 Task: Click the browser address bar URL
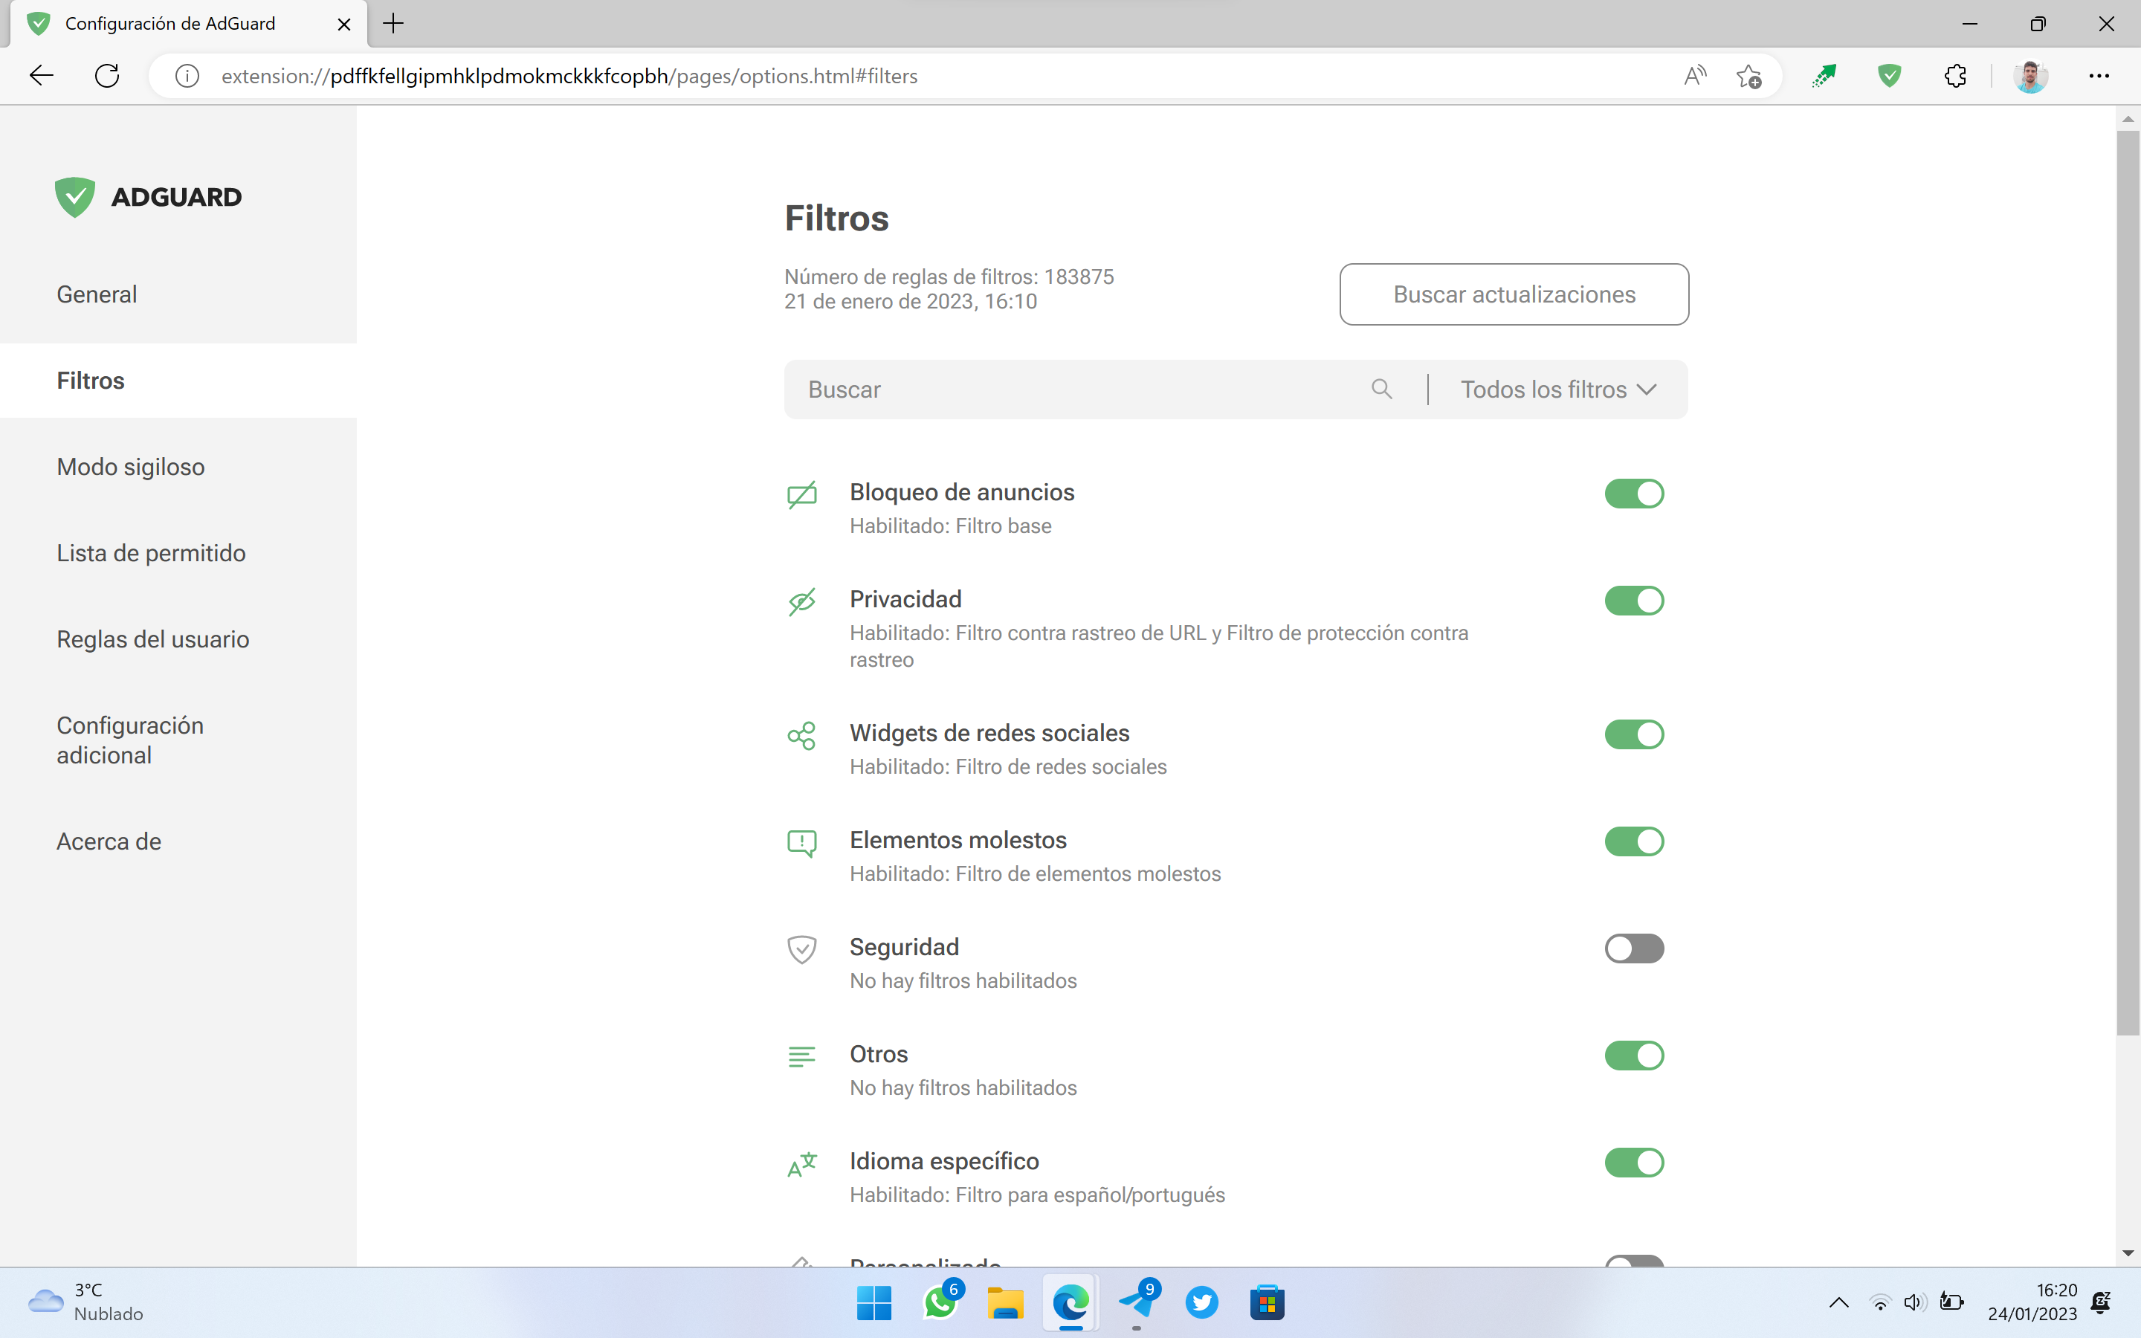tap(569, 76)
